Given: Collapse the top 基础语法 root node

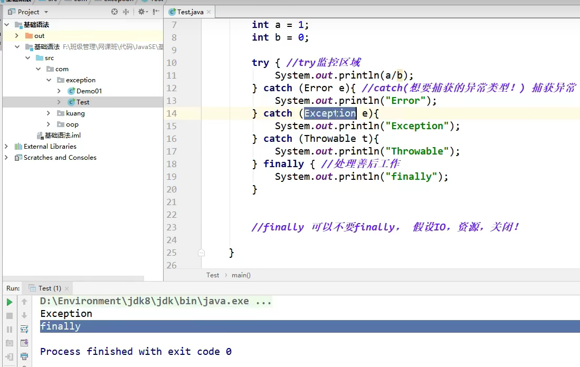Looking at the screenshot, I should [7, 25].
